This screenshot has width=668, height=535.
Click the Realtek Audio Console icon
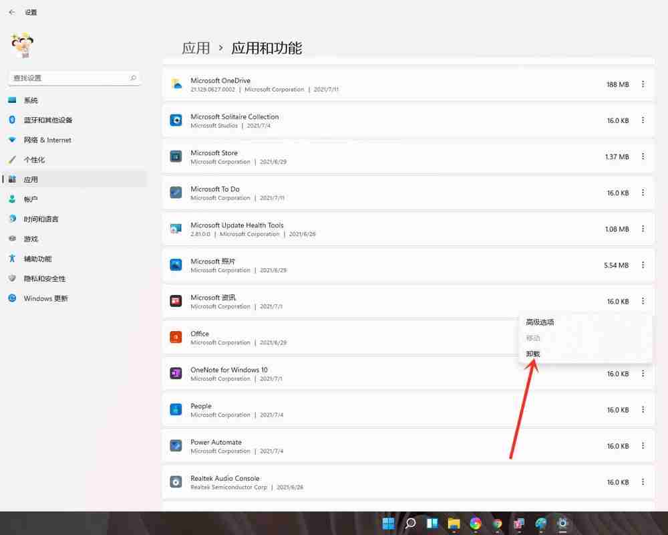click(x=176, y=481)
